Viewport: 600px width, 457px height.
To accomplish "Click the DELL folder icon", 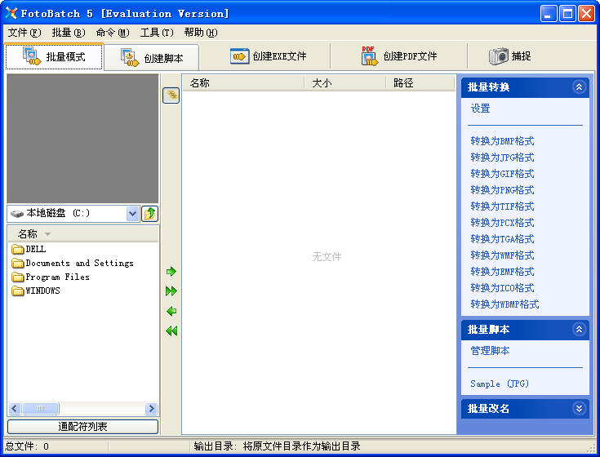I will (x=18, y=250).
